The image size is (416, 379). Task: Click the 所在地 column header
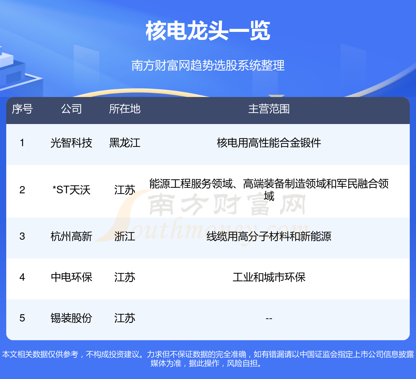[125, 109]
